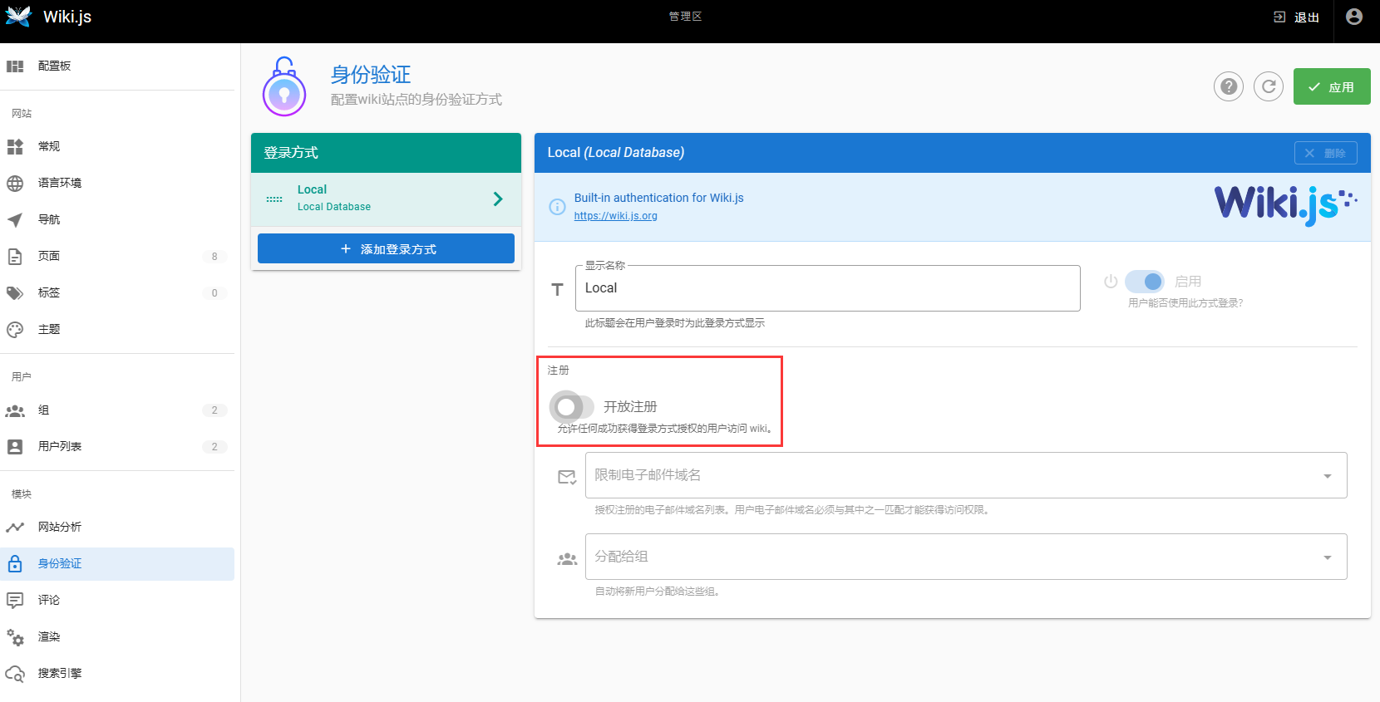This screenshot has width=1380, height=702.
Task: Click the group icon beside 分配给组
Action: click(x=567, y=559)
